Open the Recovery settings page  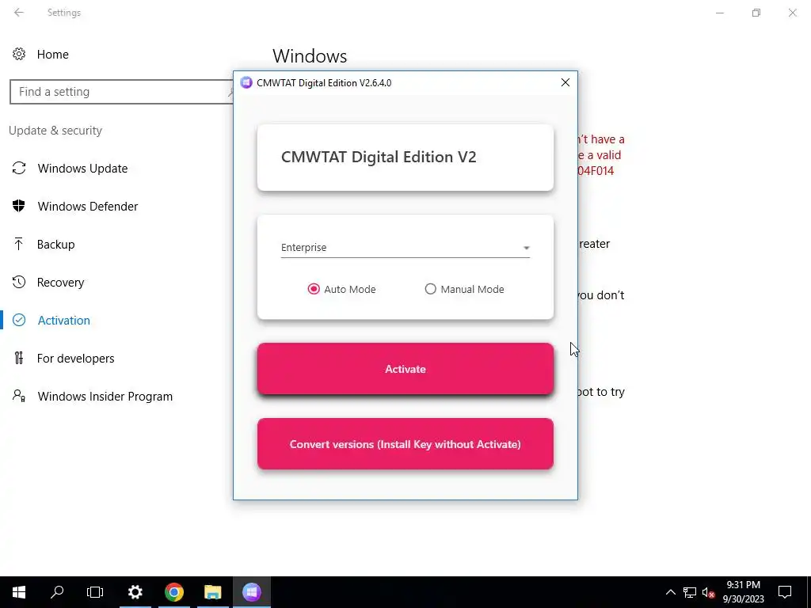tap(60, 283)
